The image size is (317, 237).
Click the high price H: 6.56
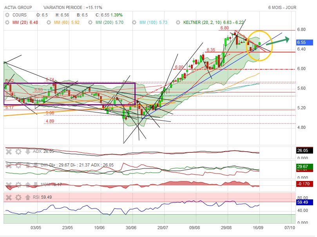coord(62,15)
